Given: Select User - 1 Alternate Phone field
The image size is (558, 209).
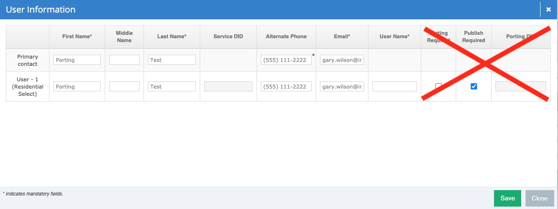Looking at the screenshot, I should [286, 87].
